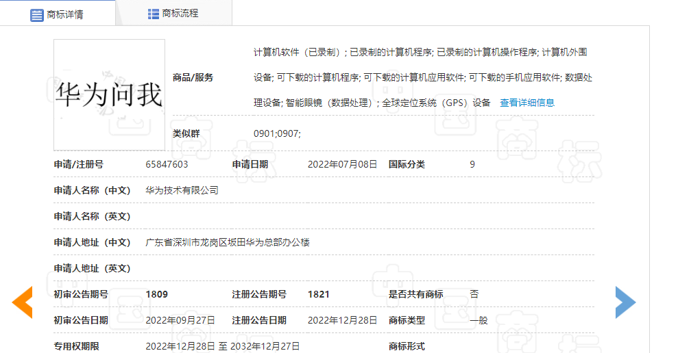Click the 注册公告日期 label
This screenshot has width=678, height=353.
pyautogui.click(x=259, y=320)
